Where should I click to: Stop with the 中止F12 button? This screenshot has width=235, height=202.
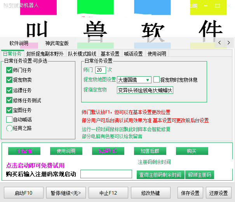pos(108,193)
